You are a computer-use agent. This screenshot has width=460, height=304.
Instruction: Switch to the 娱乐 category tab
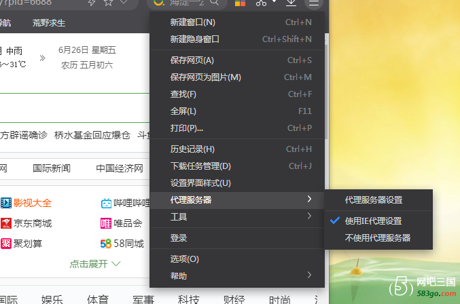coord(52,299)
